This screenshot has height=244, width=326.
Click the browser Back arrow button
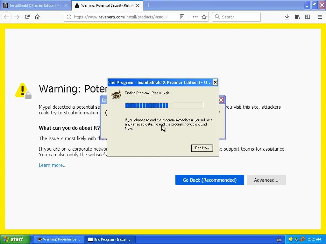tap(6, 17)
